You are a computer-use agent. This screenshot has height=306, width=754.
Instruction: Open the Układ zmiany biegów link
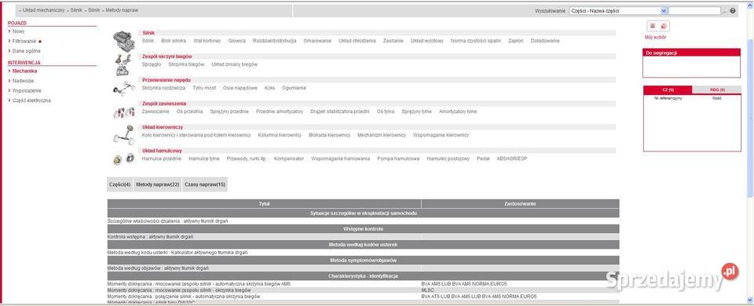point(235,64)
